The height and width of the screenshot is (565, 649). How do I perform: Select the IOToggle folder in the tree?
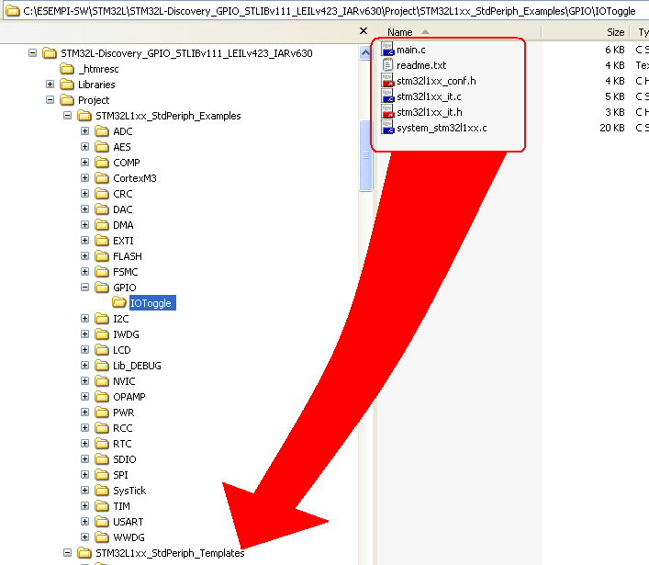[152, 303]
